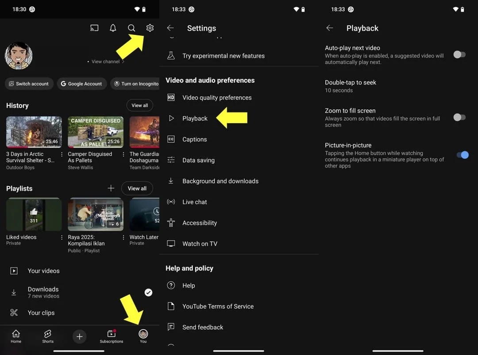Open Send feedback
478x355 pixels.
(239, 327)
